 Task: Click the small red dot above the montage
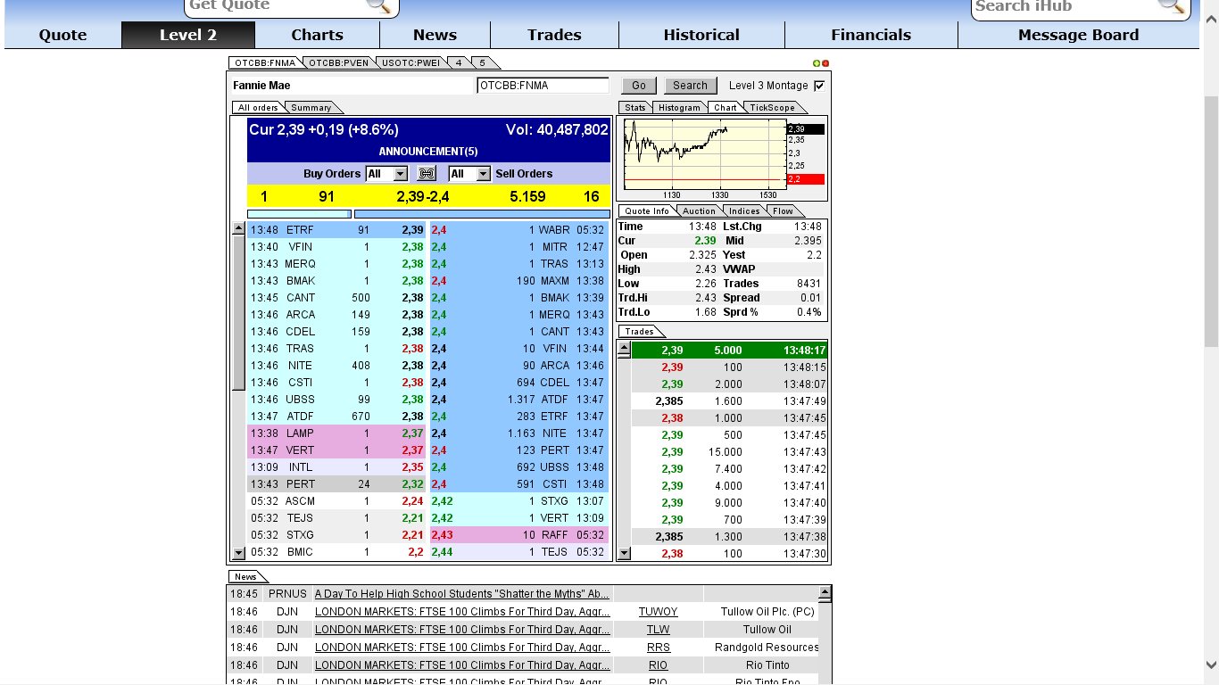pyautogui.click(x=825, y=63)
